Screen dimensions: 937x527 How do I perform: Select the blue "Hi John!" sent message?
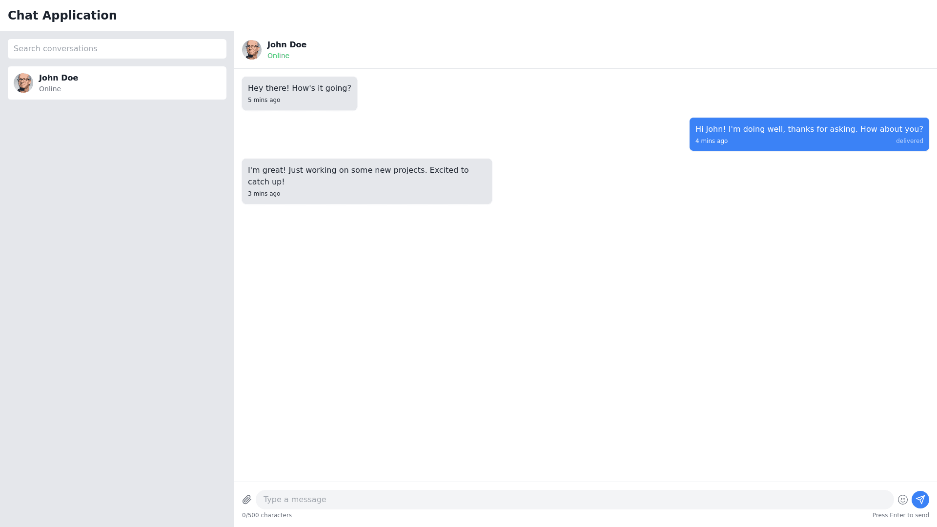(809, 129)
